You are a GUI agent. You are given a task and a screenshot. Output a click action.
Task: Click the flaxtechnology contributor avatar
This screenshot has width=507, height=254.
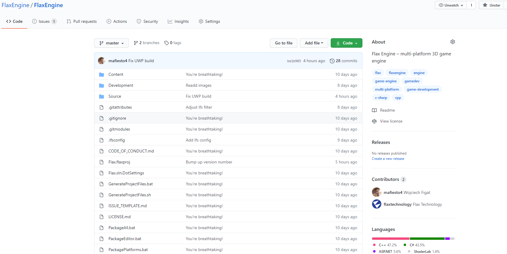[376, 204]
